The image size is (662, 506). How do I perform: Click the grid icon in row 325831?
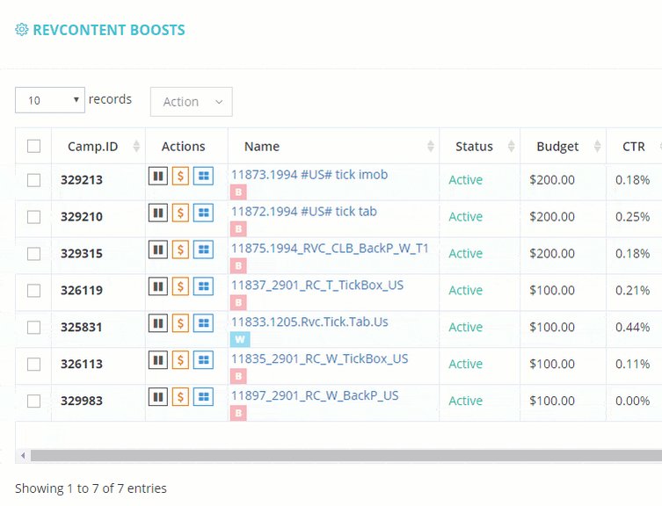[x=203, y=323]
